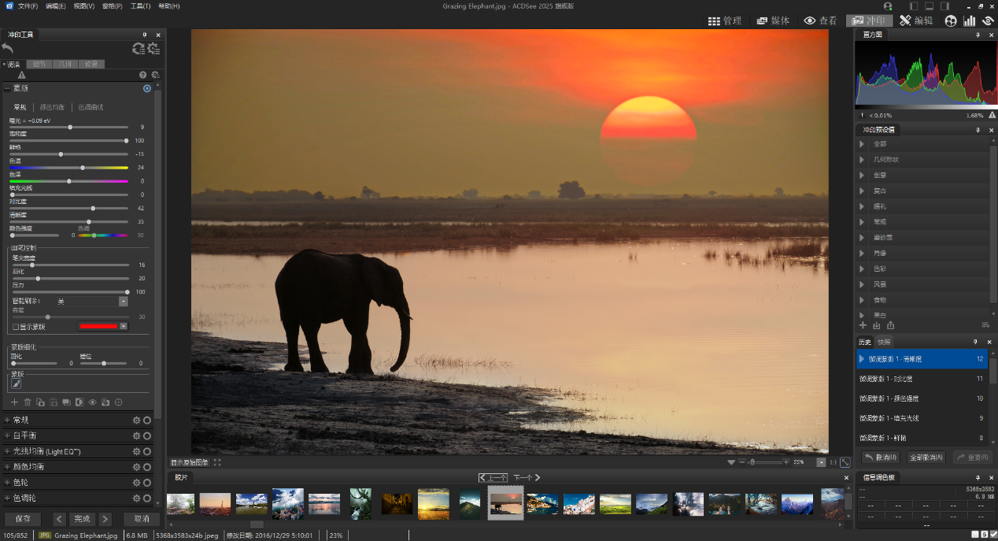Screen dimensions: 998x541
Task: Open the 管理 (Manage) mode
Action: pyautogui.click(x=725, y=20)
